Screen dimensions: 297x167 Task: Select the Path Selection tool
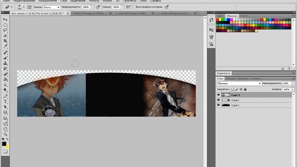click(x=5, y=107)
